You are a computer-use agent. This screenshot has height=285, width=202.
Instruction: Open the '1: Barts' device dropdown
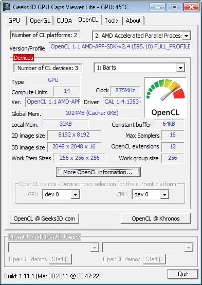click(x=180, y=68)
